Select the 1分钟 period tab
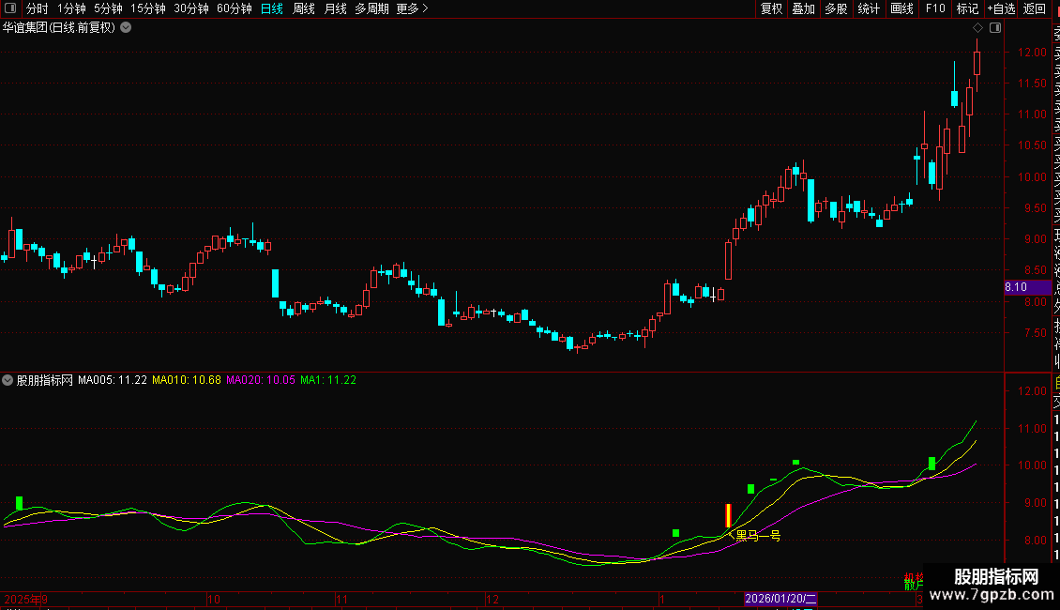This screenshot has width=1060, height=610. coord(71,8)
